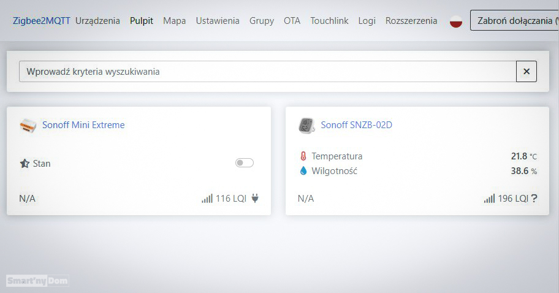The image size is (559, 293).
Task: Click the 38.6 % humidity value
Action: point(523,171)
